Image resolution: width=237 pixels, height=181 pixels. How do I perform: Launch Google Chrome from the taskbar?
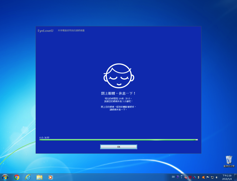(17, 177)
